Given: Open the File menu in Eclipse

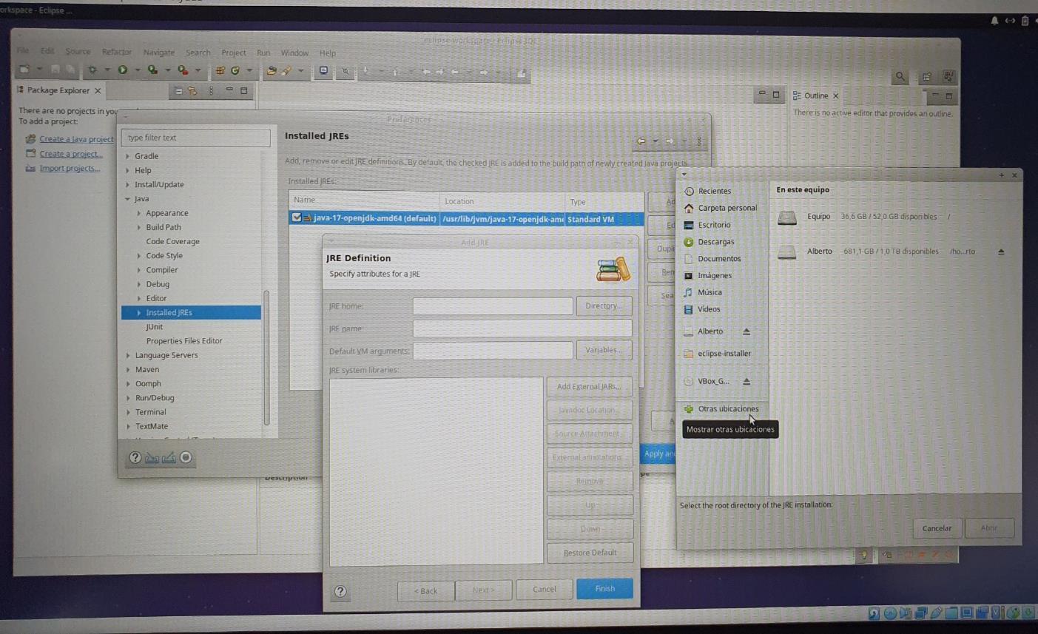Looking at the screenshot, I should 23,51.
